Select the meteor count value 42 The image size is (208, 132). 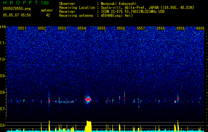coord(48,15)
